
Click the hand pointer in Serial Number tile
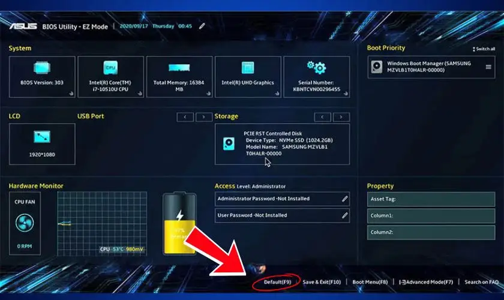point(346,94)
